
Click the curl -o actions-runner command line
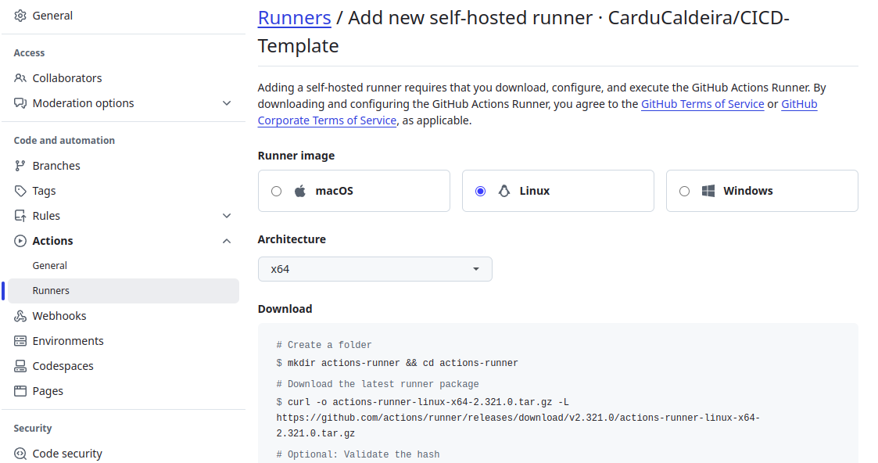click(422, 402)
